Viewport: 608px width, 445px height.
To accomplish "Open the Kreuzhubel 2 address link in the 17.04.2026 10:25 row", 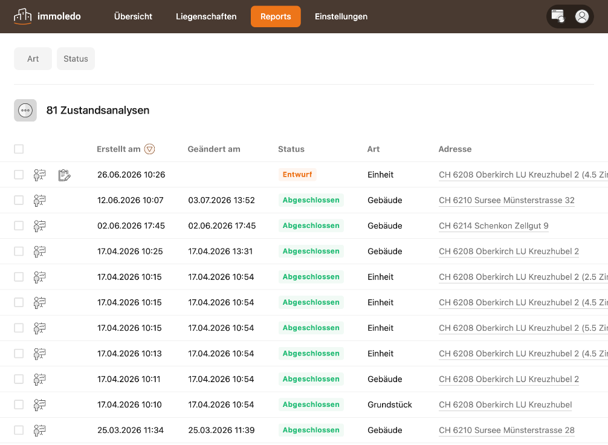I will click(509, 252).
